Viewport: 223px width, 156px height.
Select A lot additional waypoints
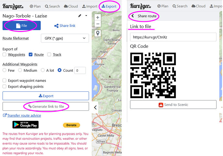(x=43, y=70)
